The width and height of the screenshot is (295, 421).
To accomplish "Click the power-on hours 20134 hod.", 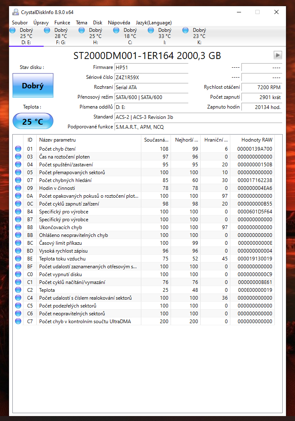I will click(x=262, y=107).
